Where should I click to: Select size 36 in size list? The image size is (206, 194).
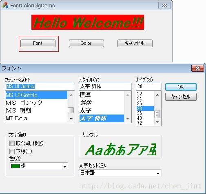[x=145, y=113]
